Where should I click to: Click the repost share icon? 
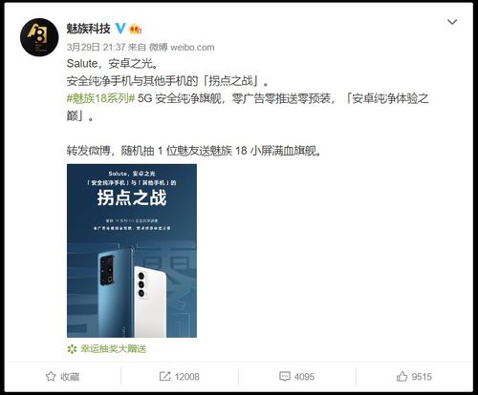[164, 376]
